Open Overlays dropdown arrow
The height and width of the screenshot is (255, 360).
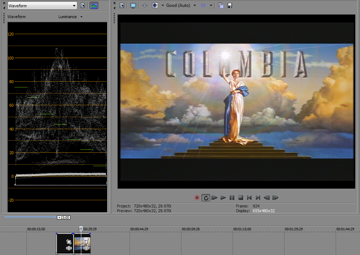[x=211, y=5]
